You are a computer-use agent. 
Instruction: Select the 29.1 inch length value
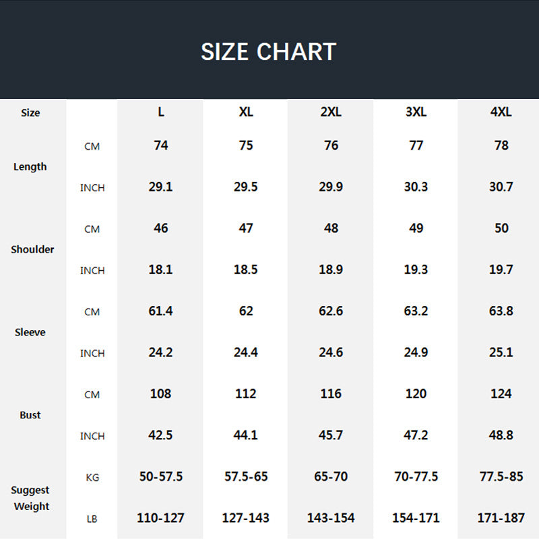(x=160, y=187)
